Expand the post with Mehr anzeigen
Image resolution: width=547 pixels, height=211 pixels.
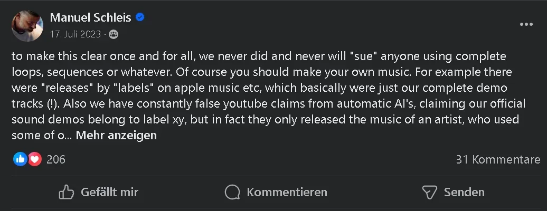(x=116, y=136)
